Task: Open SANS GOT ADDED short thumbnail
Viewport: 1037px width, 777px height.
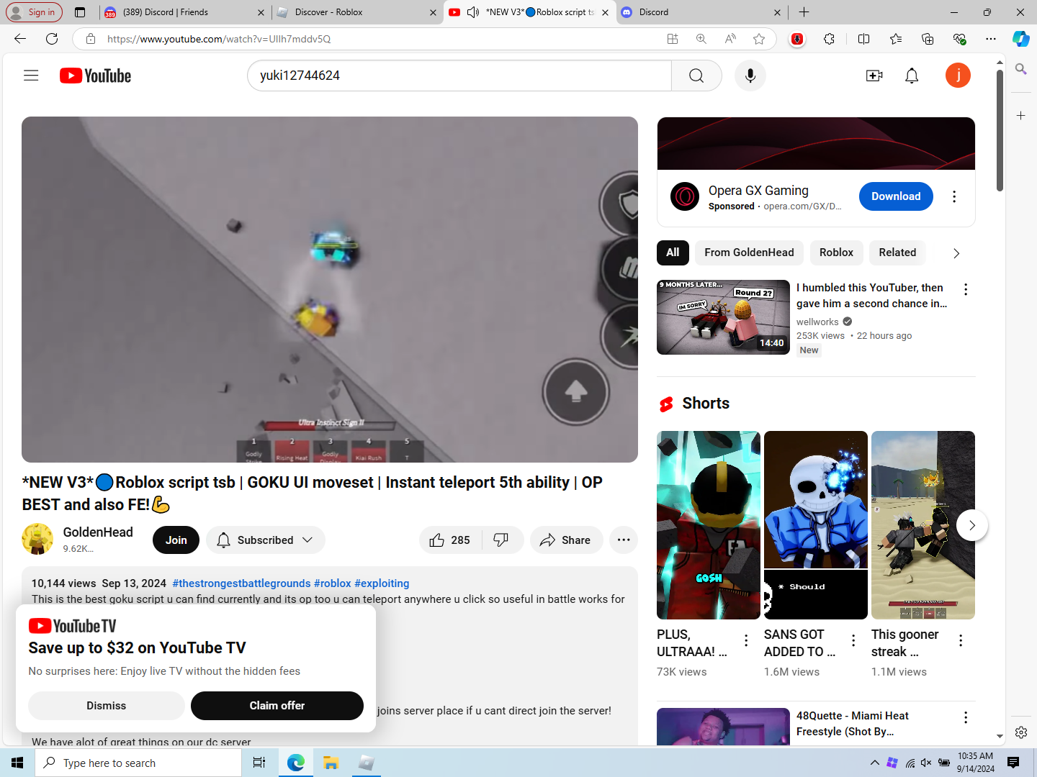Action: [816, 525]
